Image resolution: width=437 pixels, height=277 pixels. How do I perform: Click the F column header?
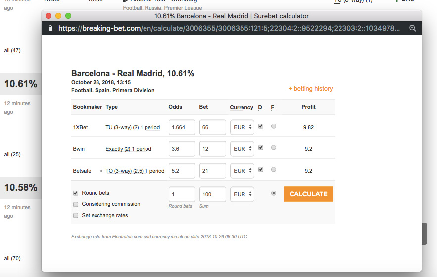pos(273,107)
